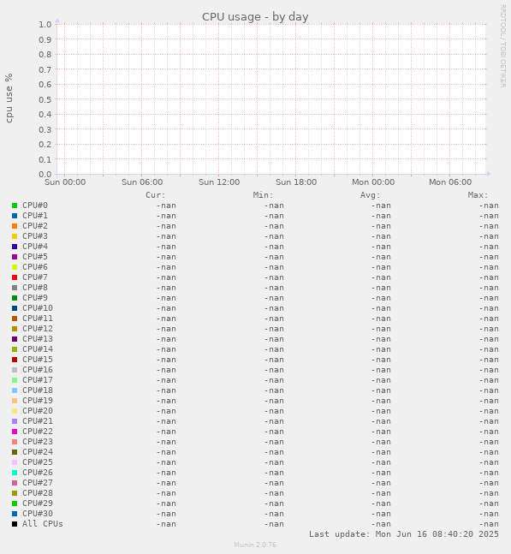Screen dimensions: 511x554
Task: Click the CPU#29 legend label
Action: pyautogui.click(x=38, y=503)
